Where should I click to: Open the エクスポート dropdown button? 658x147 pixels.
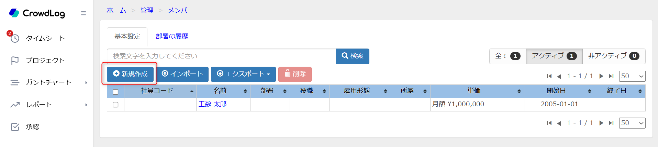pyautogui.click(x=243, y=74)
